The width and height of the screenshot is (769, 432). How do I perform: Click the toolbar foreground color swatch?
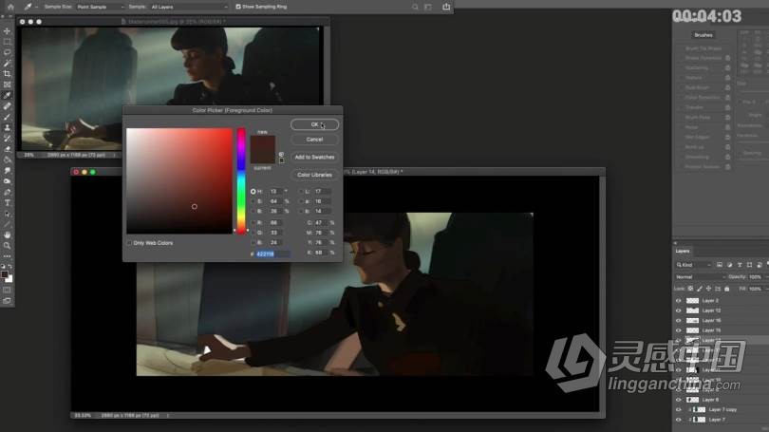pos(5,274)
